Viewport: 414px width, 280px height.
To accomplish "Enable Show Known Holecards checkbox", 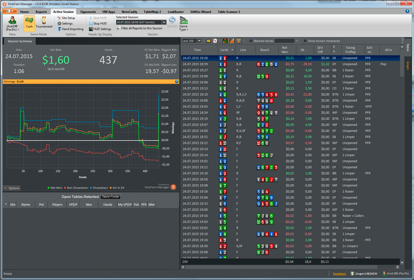I will tap(305, 41).
